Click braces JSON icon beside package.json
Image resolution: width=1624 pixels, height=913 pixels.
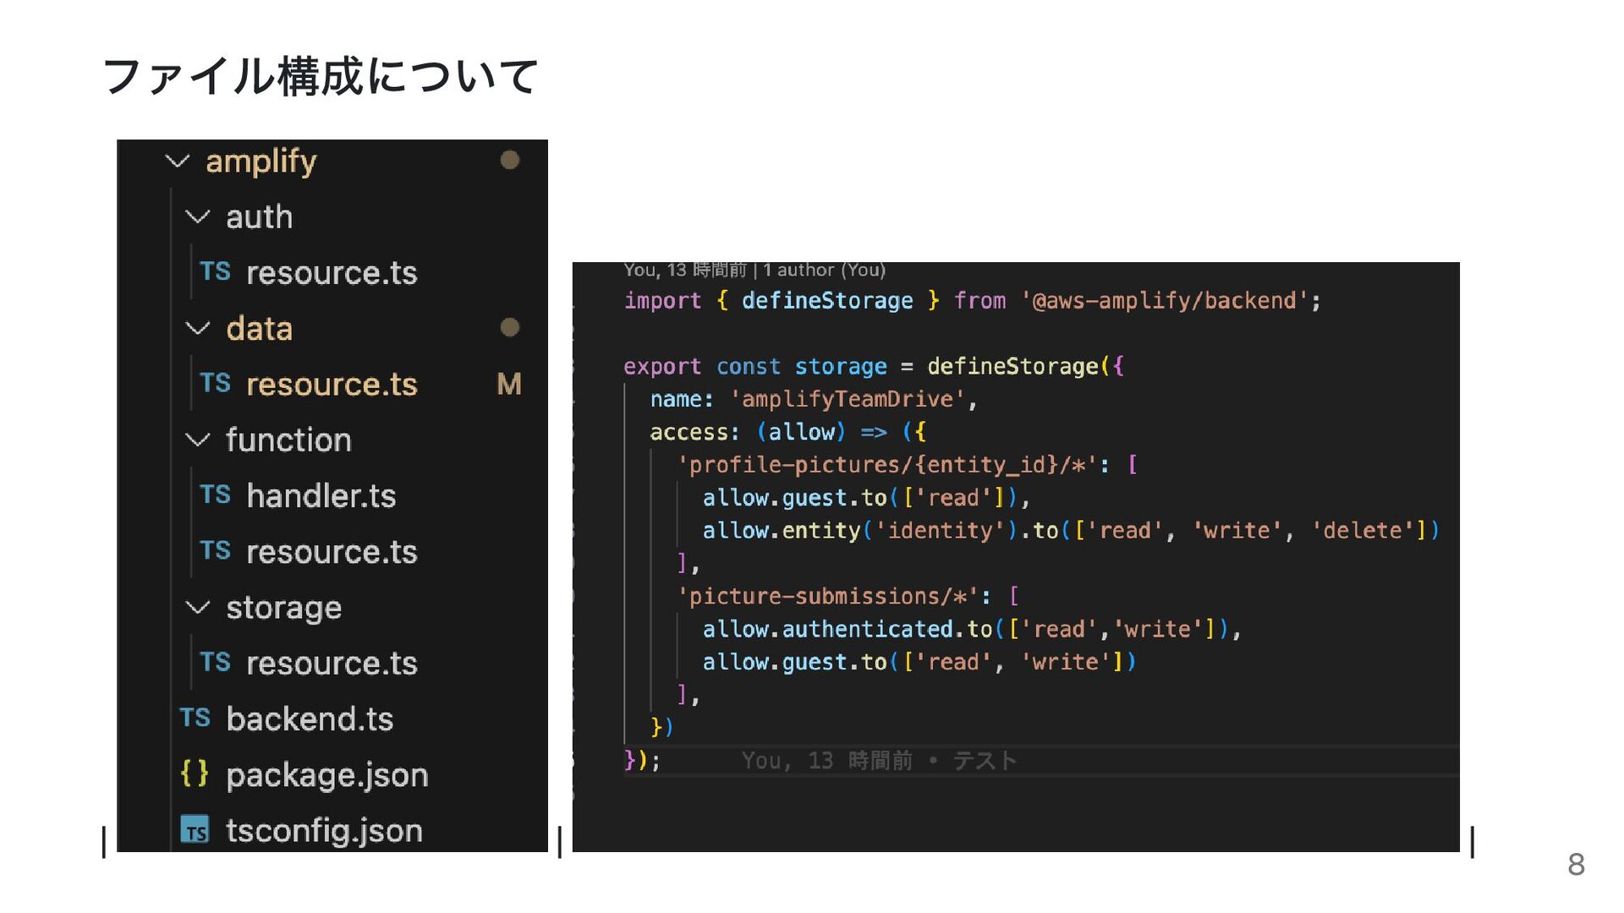pos(195,774)
